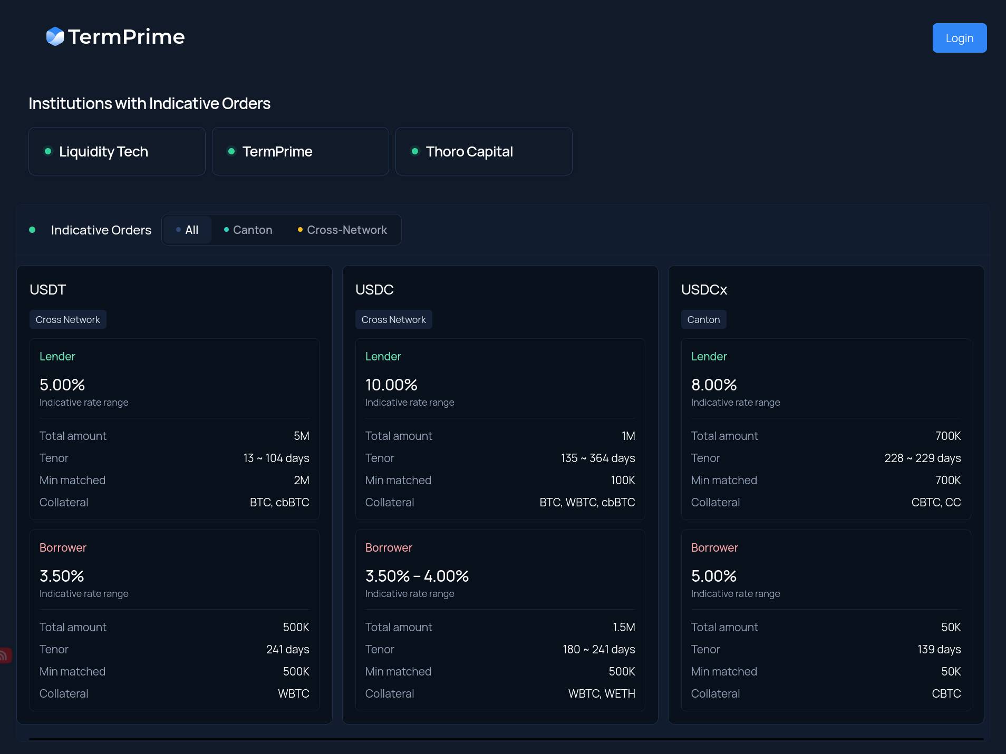This screenshot has height=754, width=1006.
Task: Click the USDT card title
Action: point(48,290)
